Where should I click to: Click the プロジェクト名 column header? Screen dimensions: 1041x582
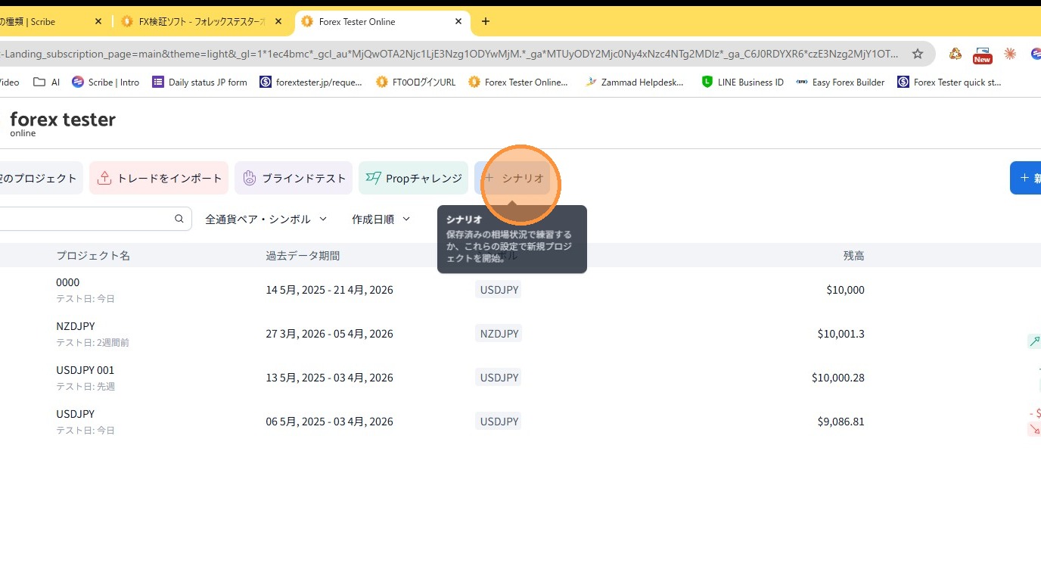pyautogui.click(x=93, y=256)
